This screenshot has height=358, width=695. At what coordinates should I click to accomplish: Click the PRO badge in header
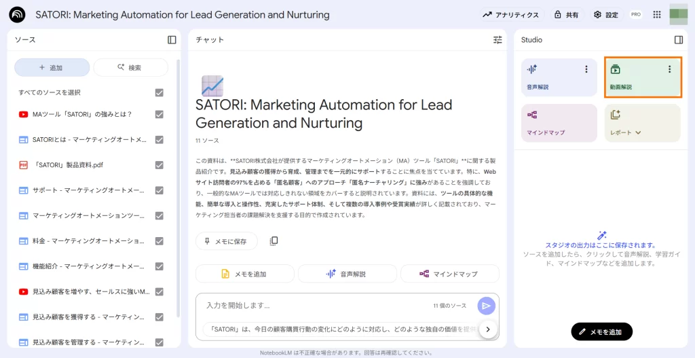(x=636, y=15)
